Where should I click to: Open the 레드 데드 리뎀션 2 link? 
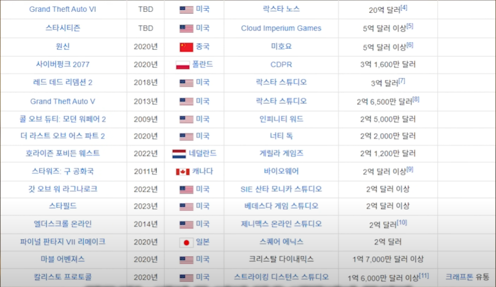pos(63,83)
